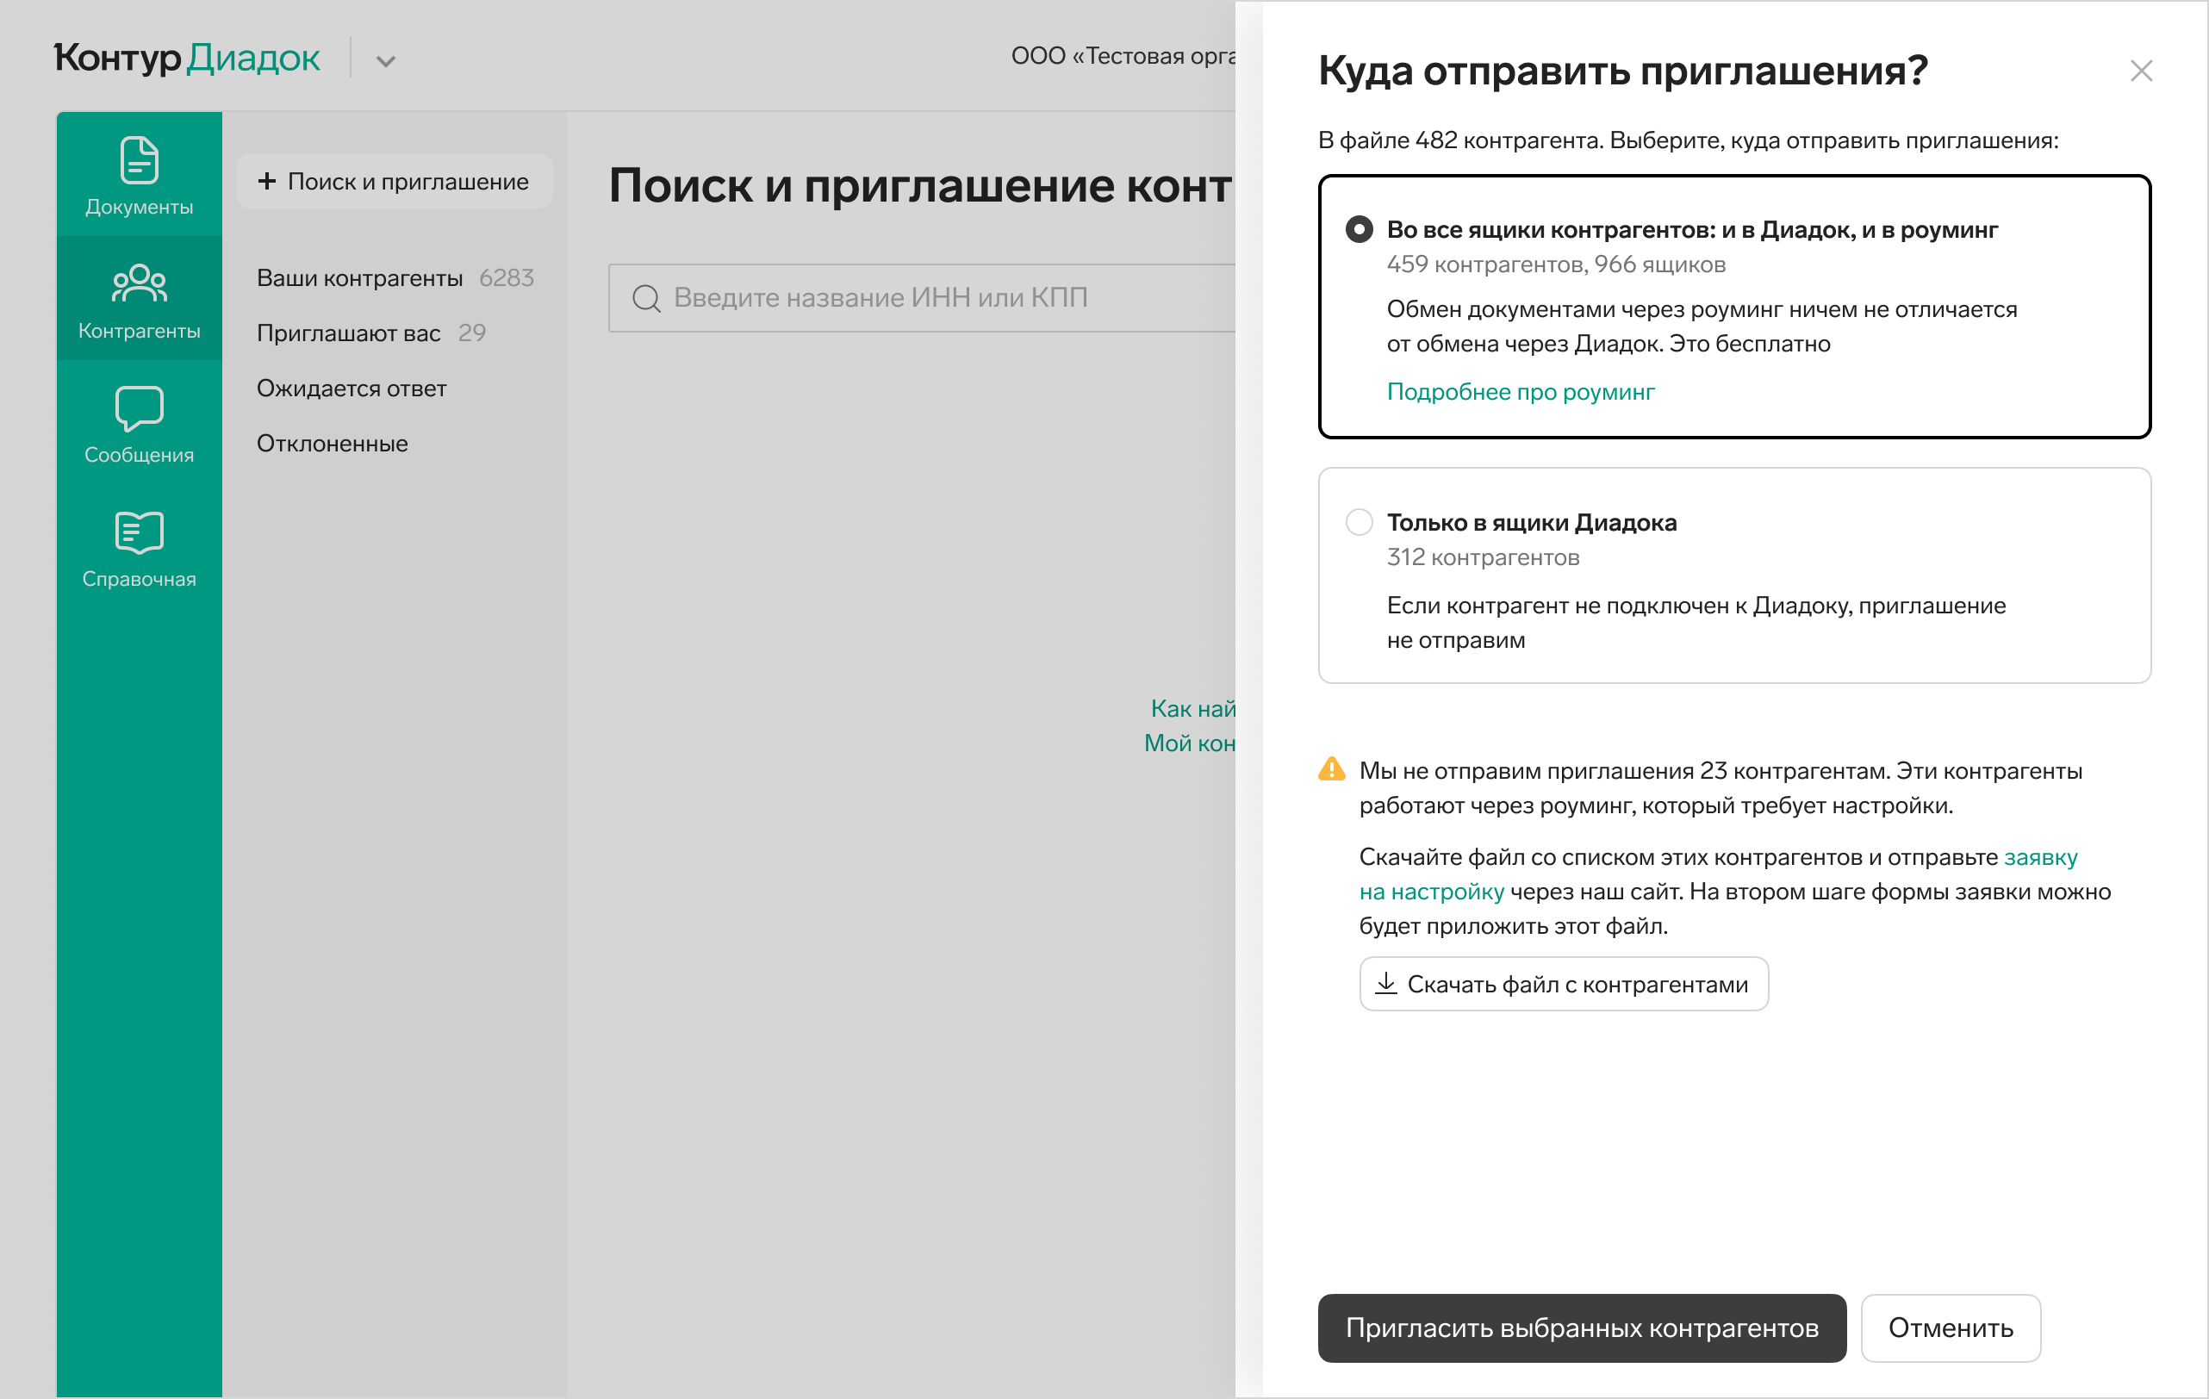Click the search magnifier icon
Image resolution: width=2209 pixels, height=1399 pixels.
click(x=646, y=298)
